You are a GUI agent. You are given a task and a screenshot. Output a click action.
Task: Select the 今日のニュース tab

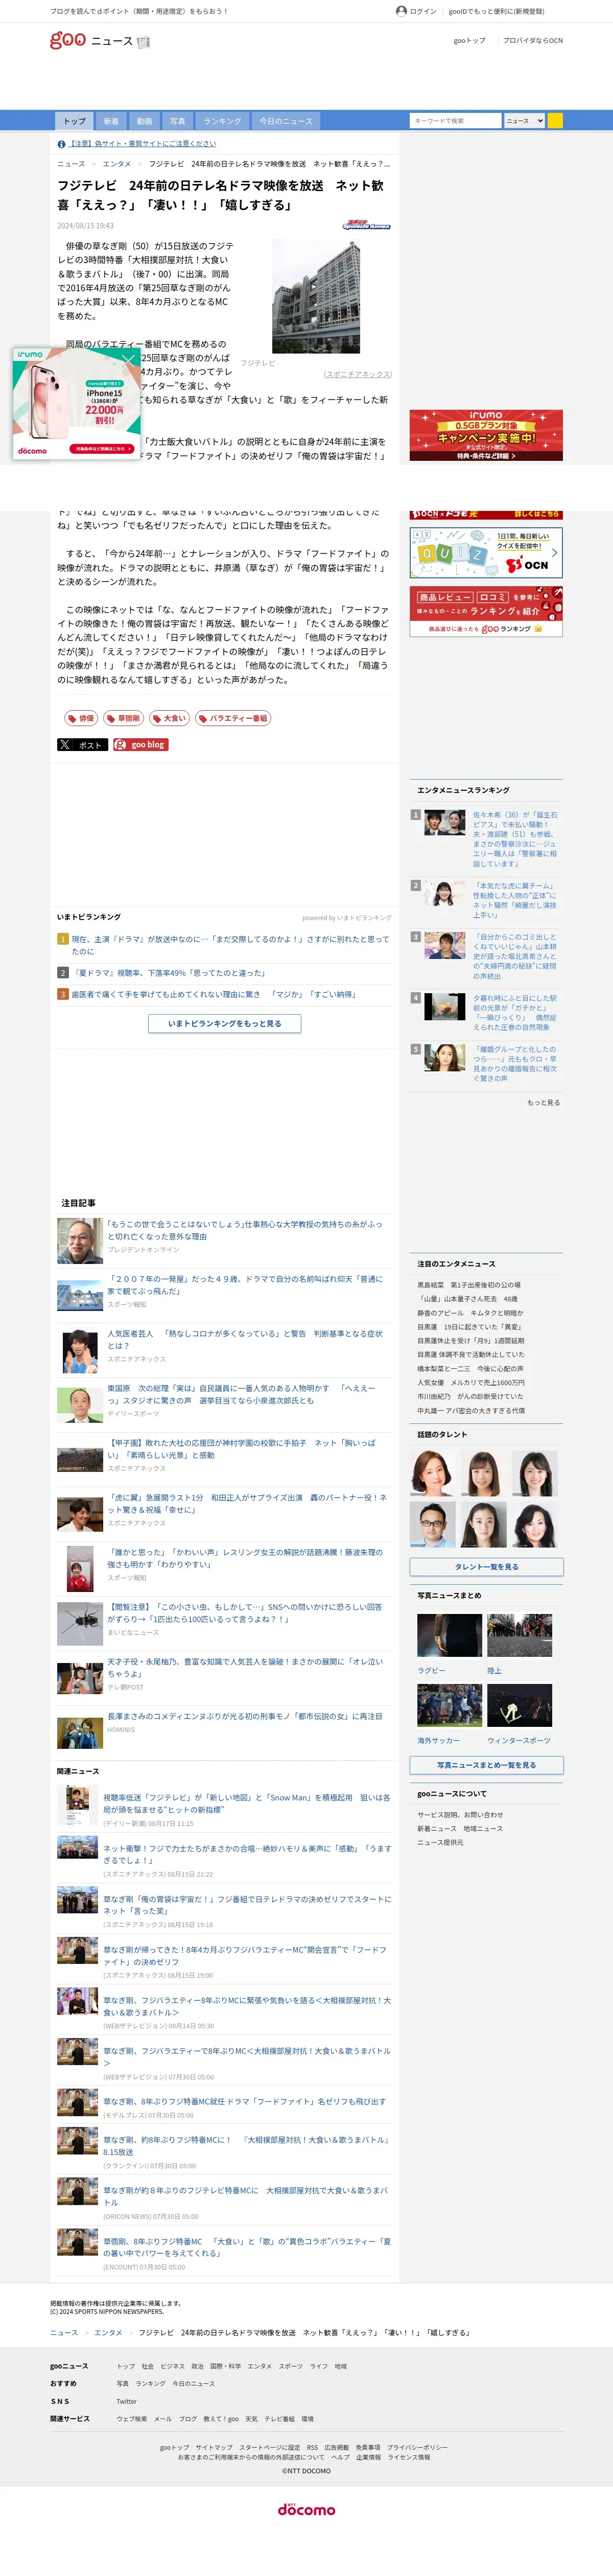[x=286, y=121]
